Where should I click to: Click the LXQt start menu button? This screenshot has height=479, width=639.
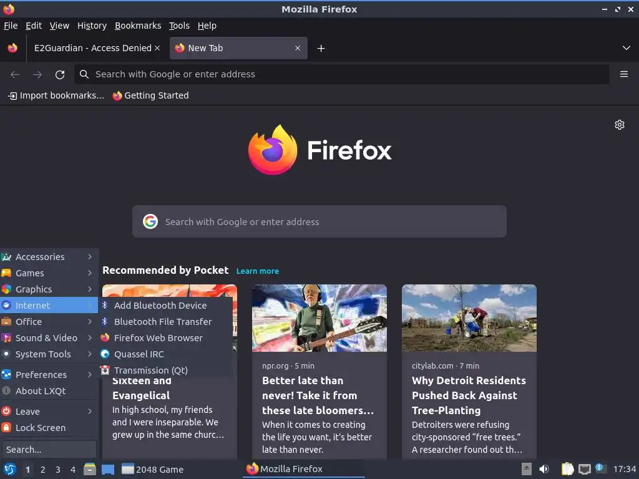(x=10, y=469)
